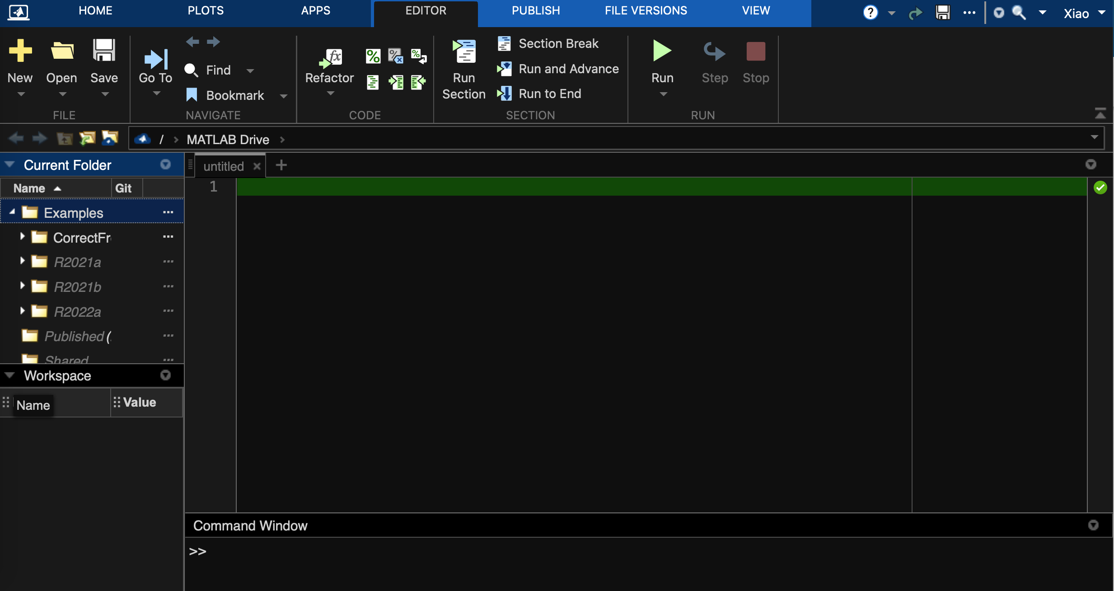Viewport: 1114px width, 591px height.
Task: Click the Uncomment icon
Action: pyautogui.click(x=396, y=56)
